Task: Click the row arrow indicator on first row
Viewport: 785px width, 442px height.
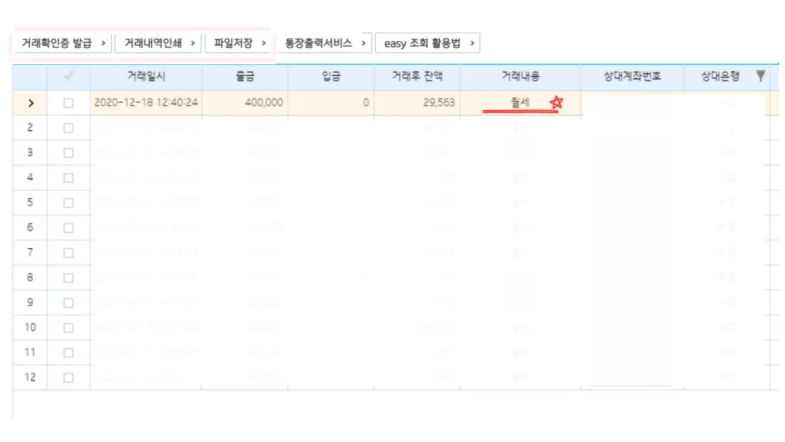Action: coord(30,103)
